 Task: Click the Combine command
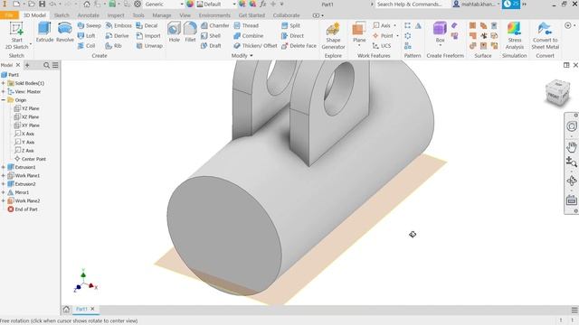coord(249,36)
